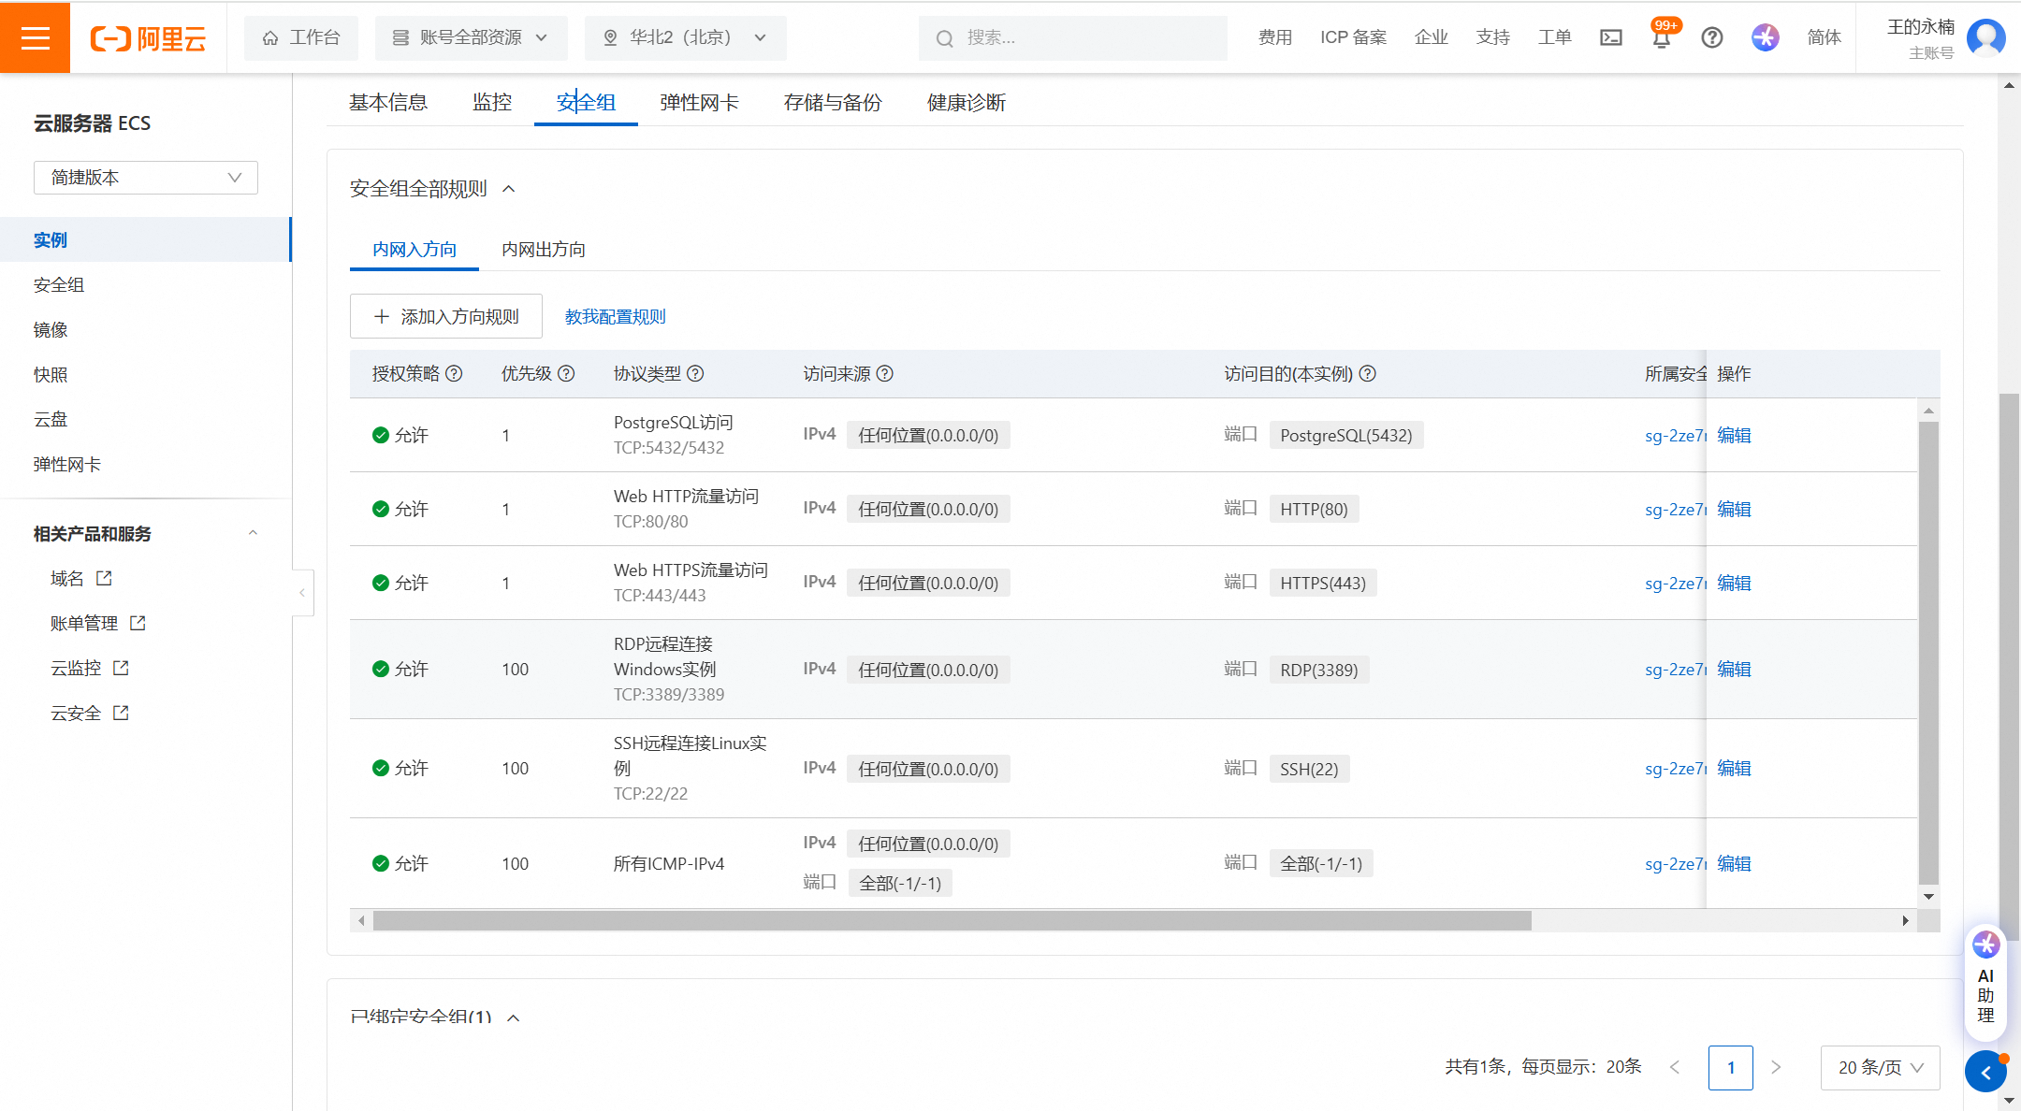
Task: Go to previous page arrow
Action: (x=1675, y=1067)
